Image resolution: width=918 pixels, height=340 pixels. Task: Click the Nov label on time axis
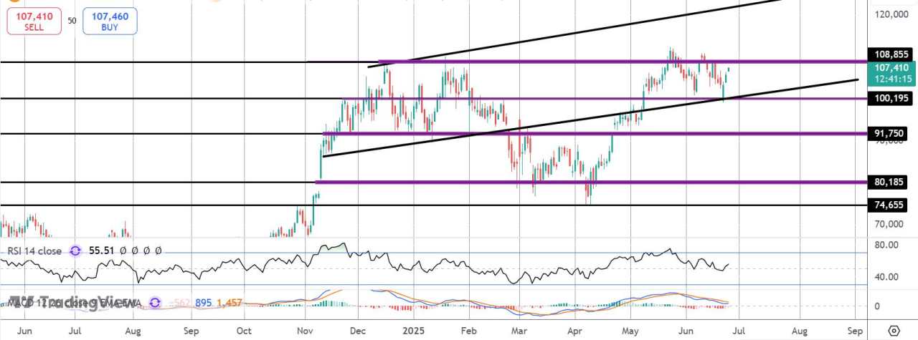[306, 332]
